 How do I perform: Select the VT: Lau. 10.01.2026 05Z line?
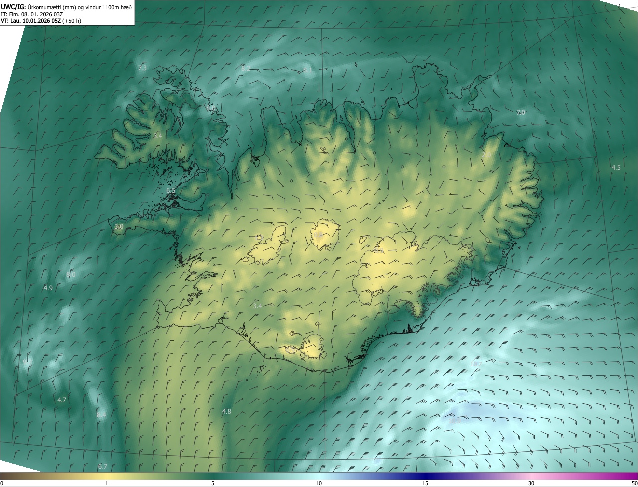41,21
